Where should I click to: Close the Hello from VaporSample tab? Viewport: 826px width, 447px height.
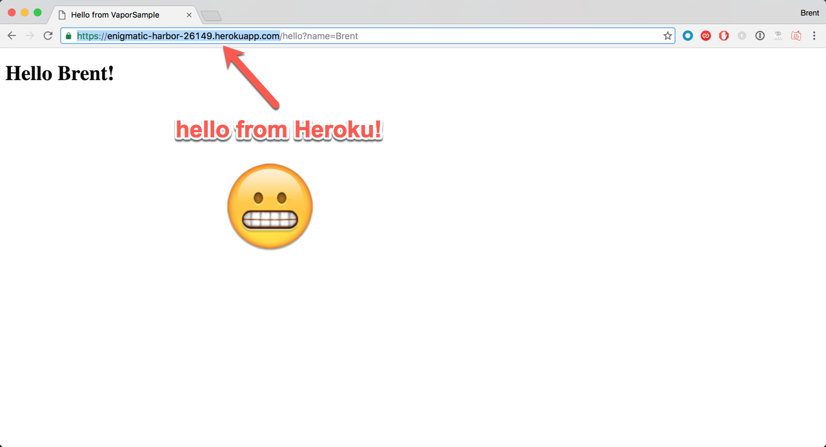point(188,14)
